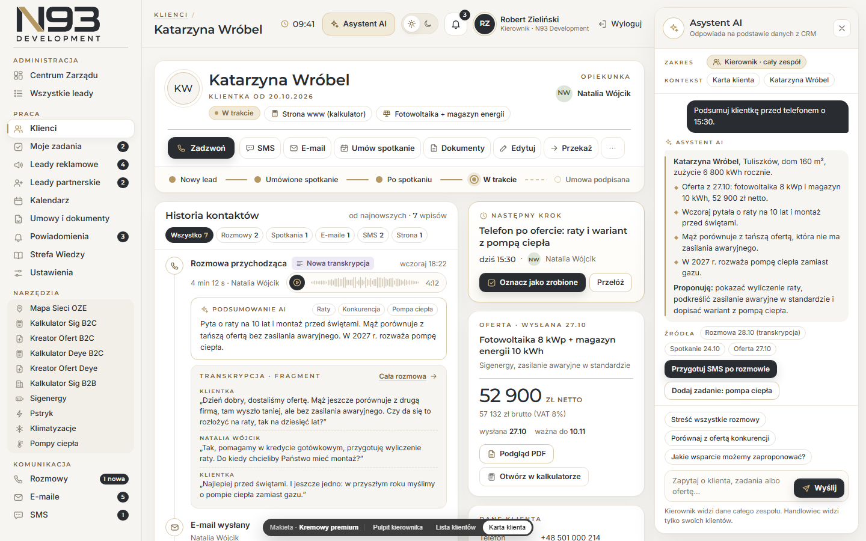Filter history by Spotkania 1
Screen dimensions: 866x541
[x=289, y=235]
